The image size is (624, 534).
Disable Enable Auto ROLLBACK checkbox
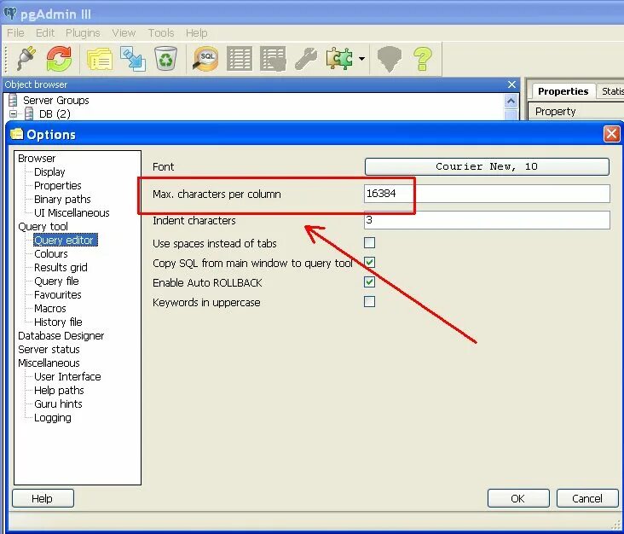369,282
